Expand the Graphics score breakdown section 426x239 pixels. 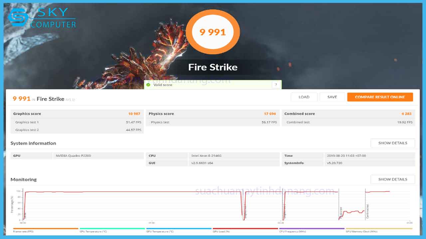[27, 114]
